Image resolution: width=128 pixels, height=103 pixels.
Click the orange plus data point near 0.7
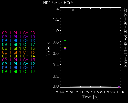tap(65, 46)
